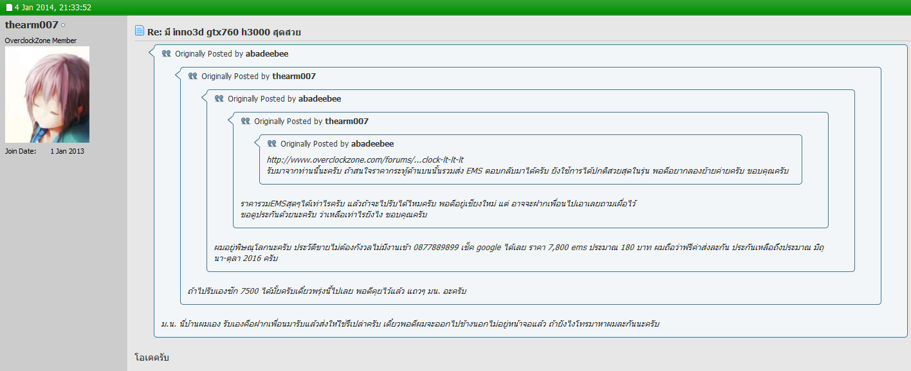Click the quote icon of the inner thearm007 quote

coord(246,121)
